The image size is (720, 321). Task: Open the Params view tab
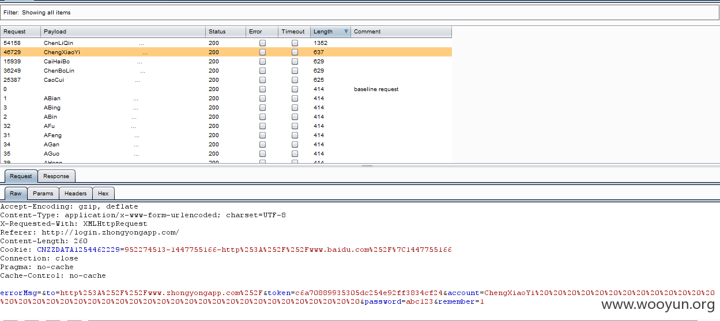coord(43,194)
